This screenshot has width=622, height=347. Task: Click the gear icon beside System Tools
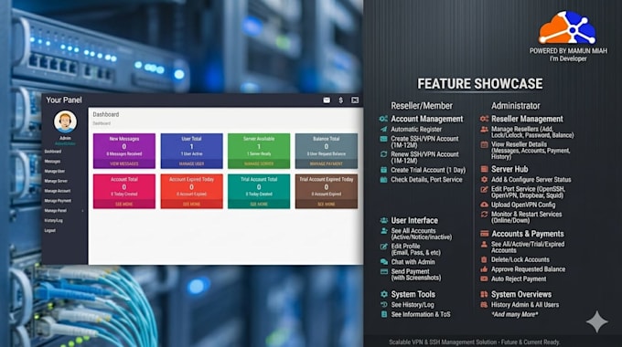383,294
